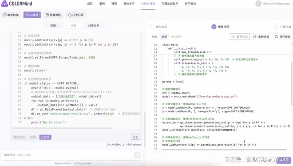Click line 27 env = coptpy.Envr()

(176, 93)
